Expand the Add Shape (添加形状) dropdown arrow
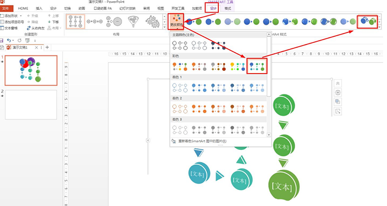387x206 pixels. [21, 16]
